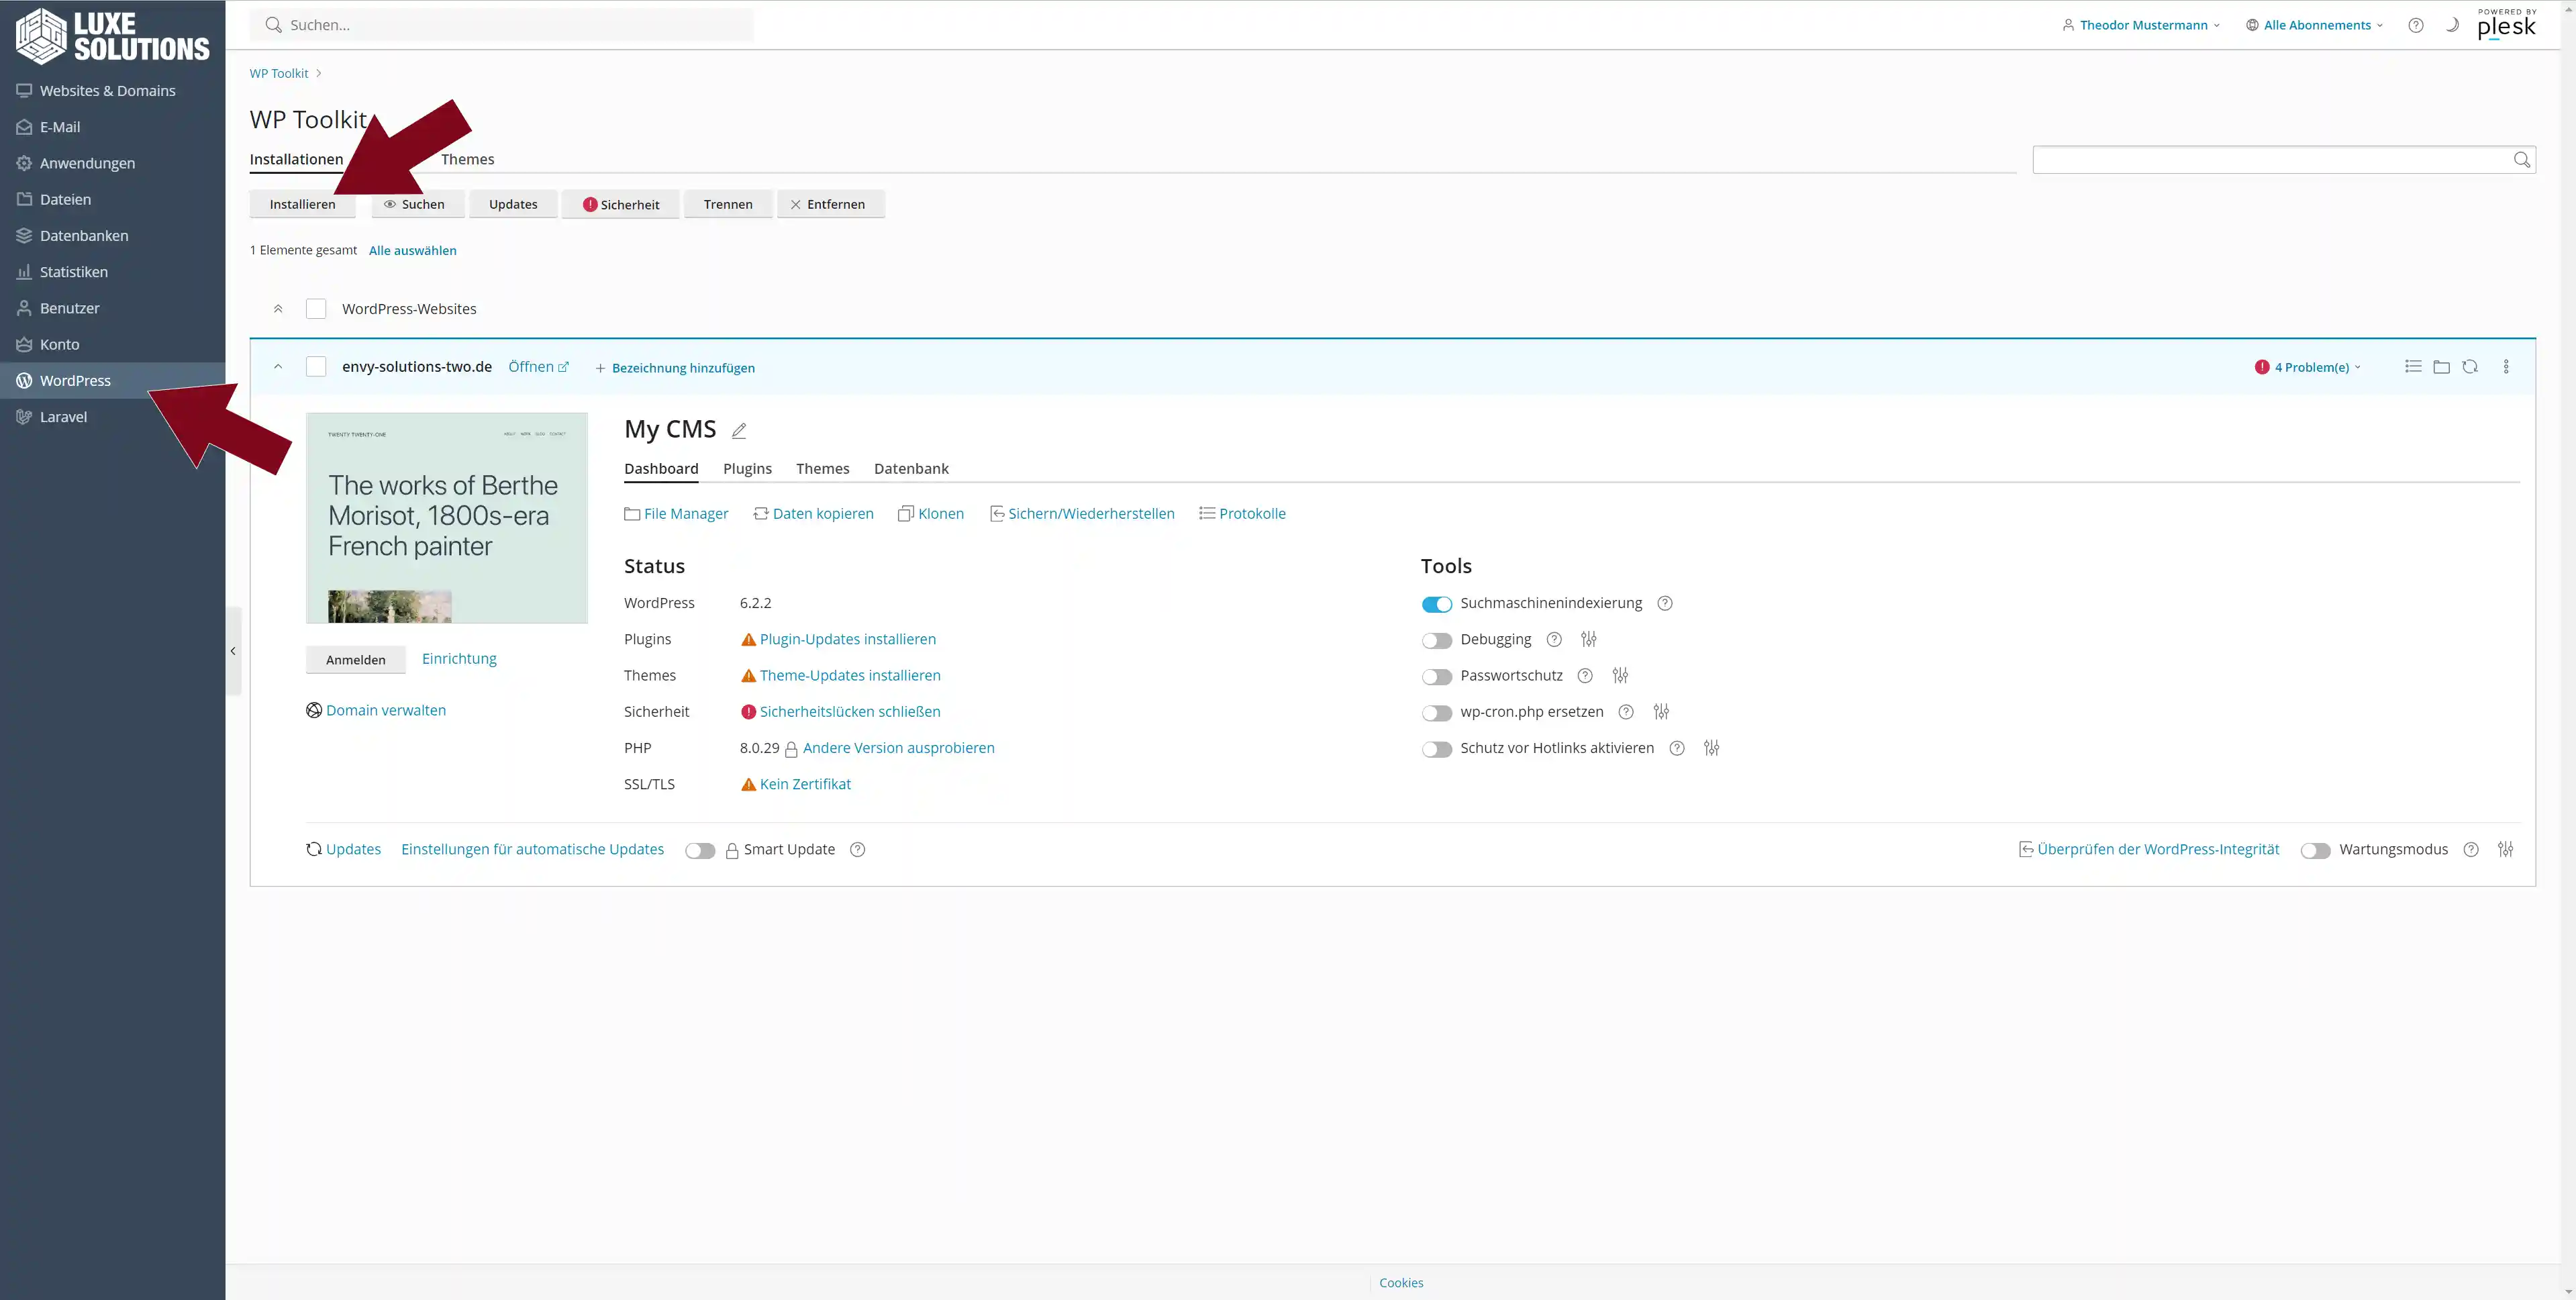
Task: Switch to the top Themes tab beside Installationen
Action: 467,159
